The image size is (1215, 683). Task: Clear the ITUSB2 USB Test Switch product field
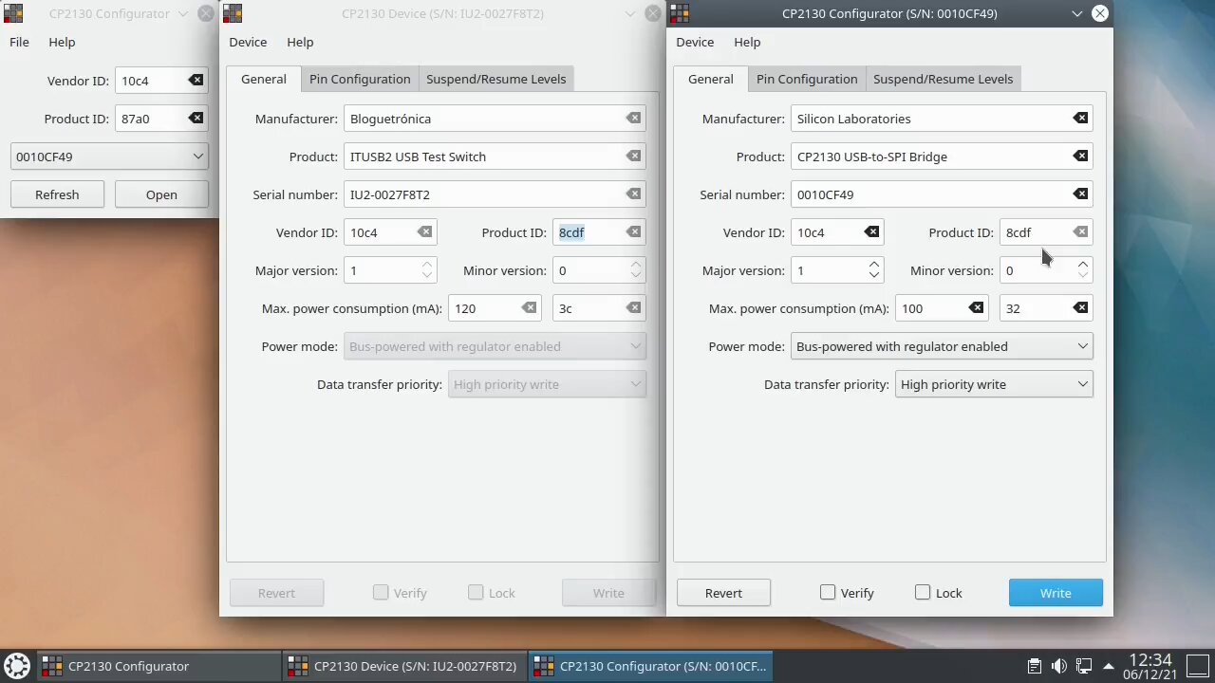pyautogui.click(x=633, y=157)
